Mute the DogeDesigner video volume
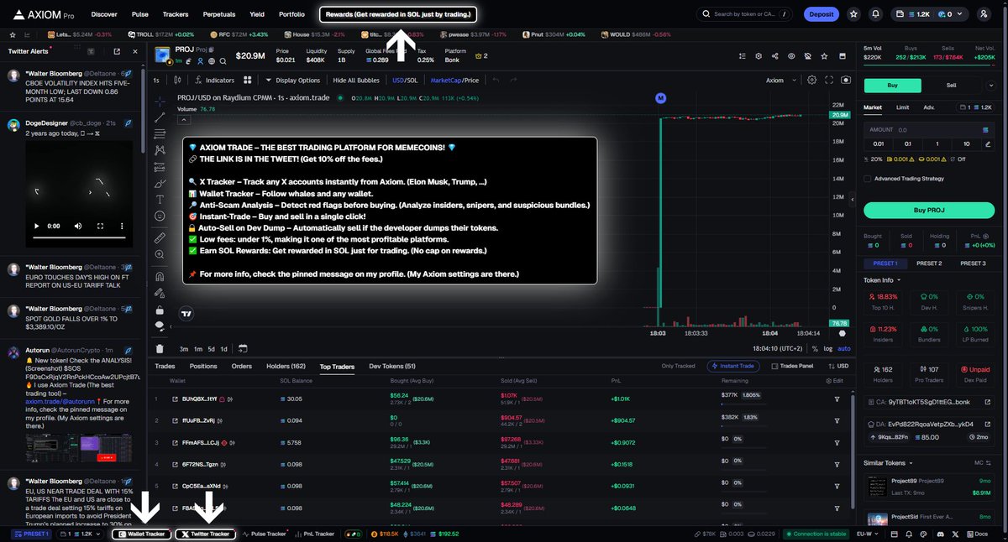The height and width of the screenshot is (542, 1008). [78, 227]
